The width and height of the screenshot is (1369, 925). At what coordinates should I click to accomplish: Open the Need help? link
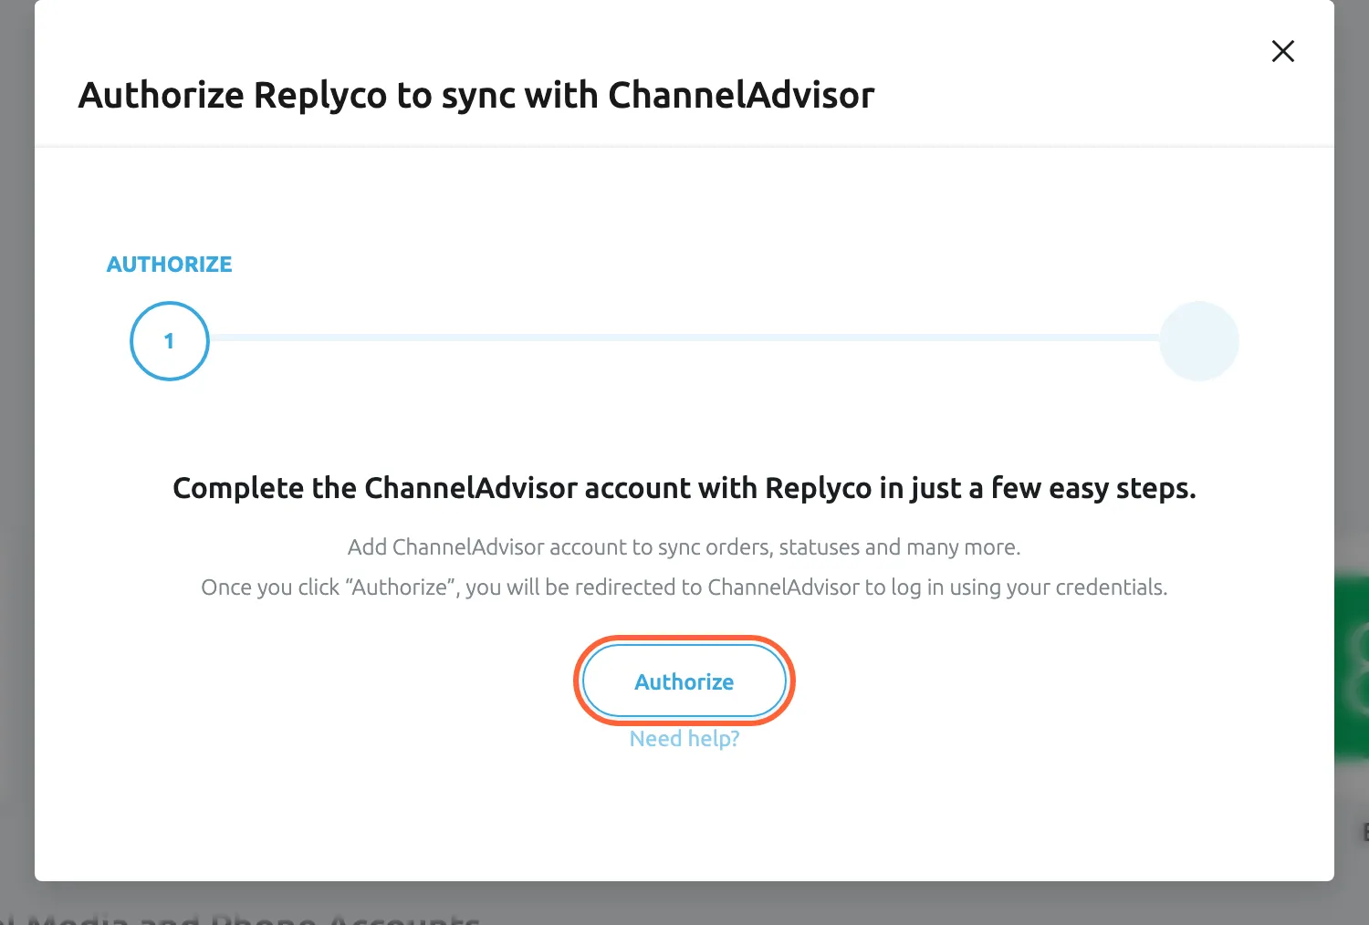[684, 739]
